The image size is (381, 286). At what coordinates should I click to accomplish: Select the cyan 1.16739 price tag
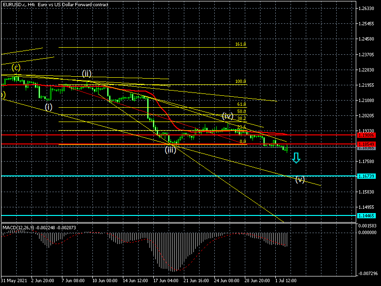click(366, 176)
